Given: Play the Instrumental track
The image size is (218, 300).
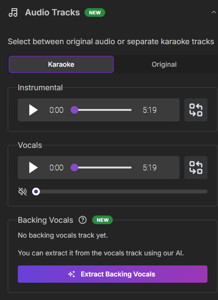Looking at the screenshot, I should 33,110.
